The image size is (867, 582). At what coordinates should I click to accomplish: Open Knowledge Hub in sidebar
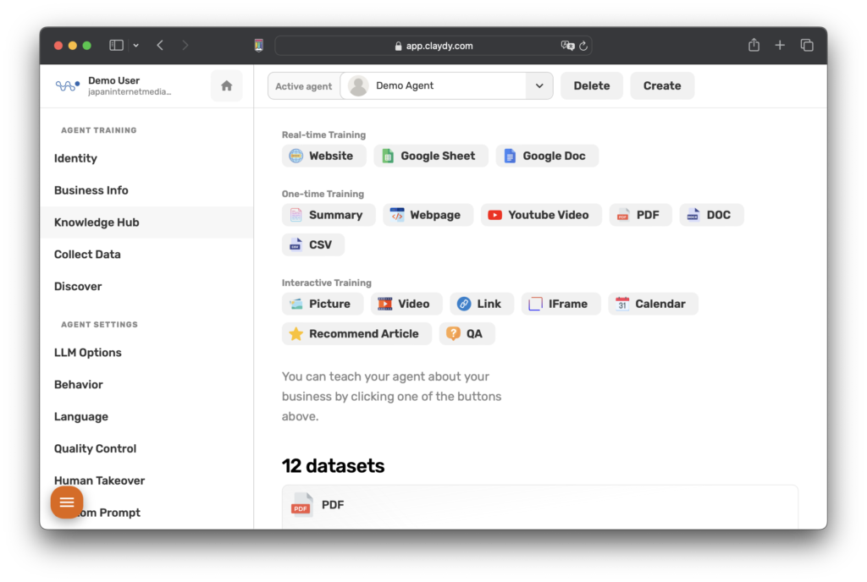[97, 222]
